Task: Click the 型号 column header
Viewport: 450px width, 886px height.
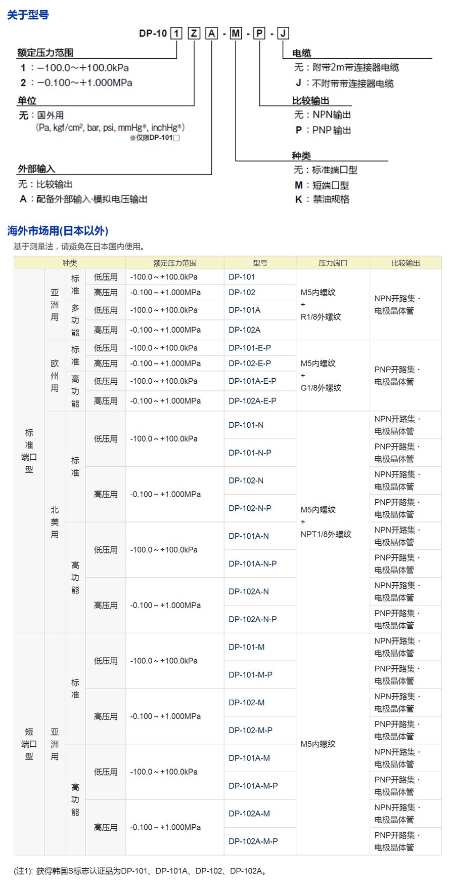Action: 260,263
